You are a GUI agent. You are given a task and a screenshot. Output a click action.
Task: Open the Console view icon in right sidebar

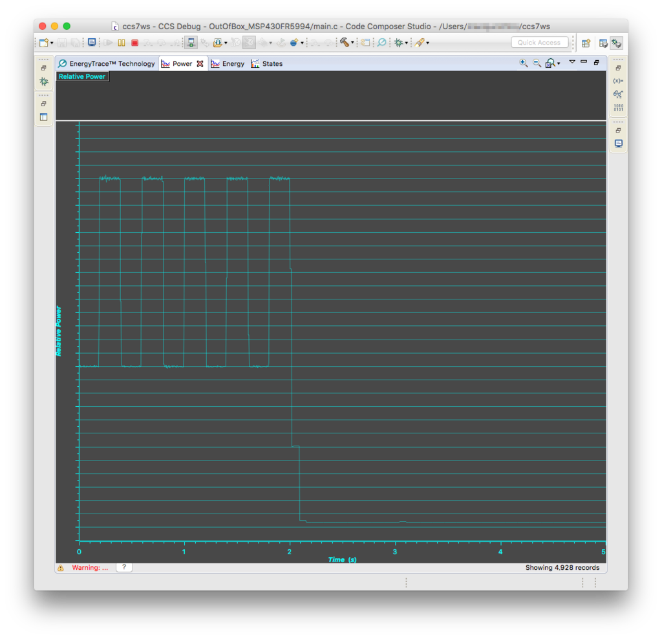tap(618, 144)
